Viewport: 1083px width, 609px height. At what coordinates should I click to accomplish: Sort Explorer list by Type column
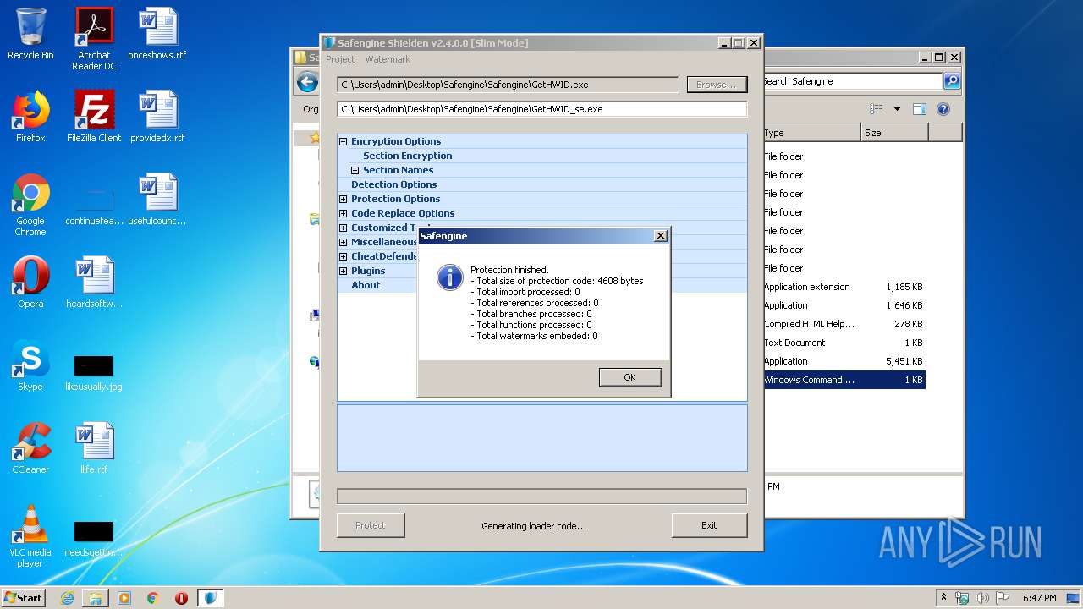pos(811,133)
